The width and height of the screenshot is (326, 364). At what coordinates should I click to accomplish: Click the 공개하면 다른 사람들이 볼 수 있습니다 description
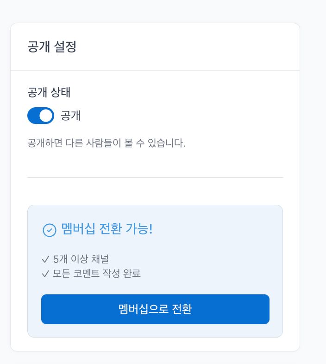(107, 143)
